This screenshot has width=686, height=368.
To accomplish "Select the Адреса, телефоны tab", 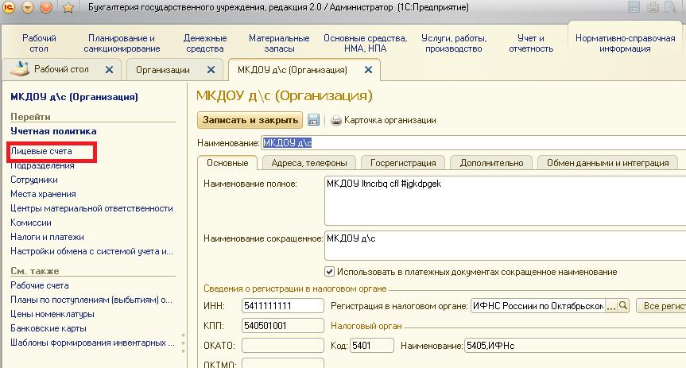I will click(309, 163).
